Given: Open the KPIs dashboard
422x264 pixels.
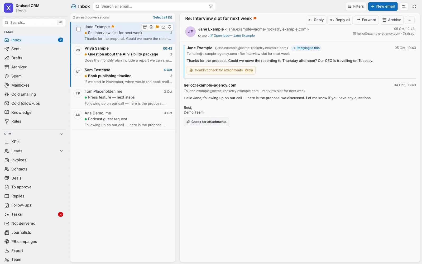Looking at the screenshot, I should pyautogui.click(x=34, y=142).
